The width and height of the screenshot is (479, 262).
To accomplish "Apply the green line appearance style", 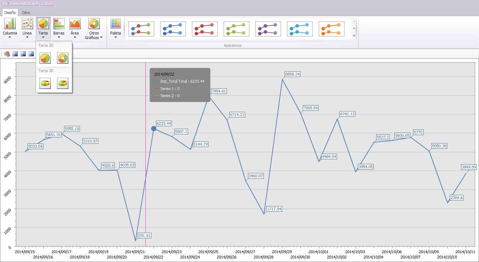I will tap(236, 29).
